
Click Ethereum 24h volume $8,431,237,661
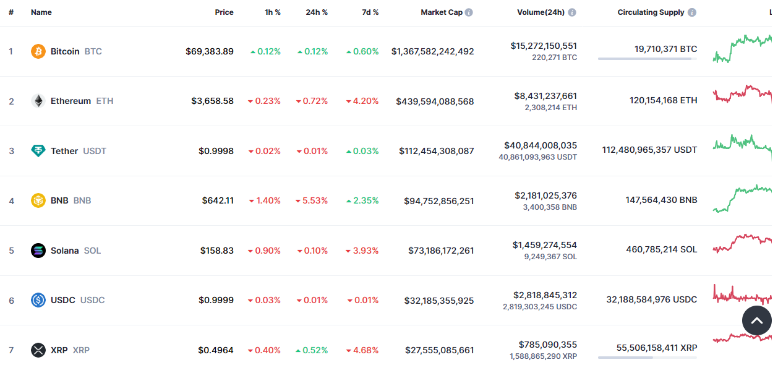pos(545,96)
